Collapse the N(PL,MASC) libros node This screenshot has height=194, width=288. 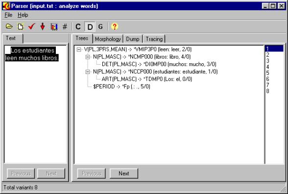pos(88,57)
